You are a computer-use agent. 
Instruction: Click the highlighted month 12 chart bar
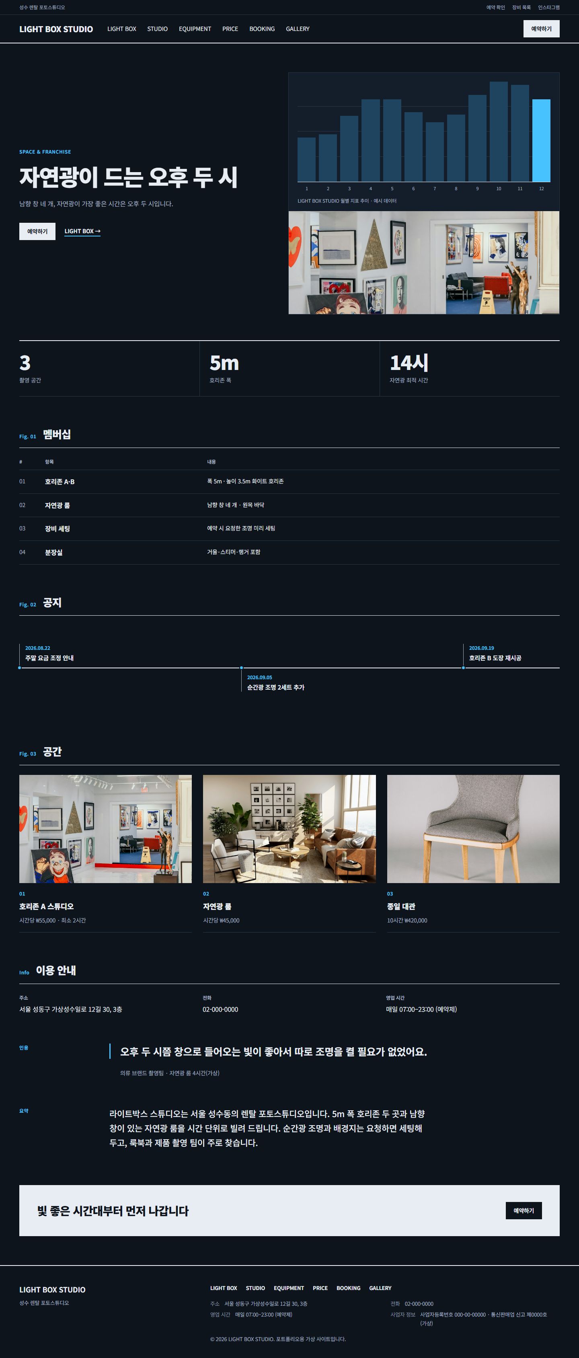click(x=541, y=140)
